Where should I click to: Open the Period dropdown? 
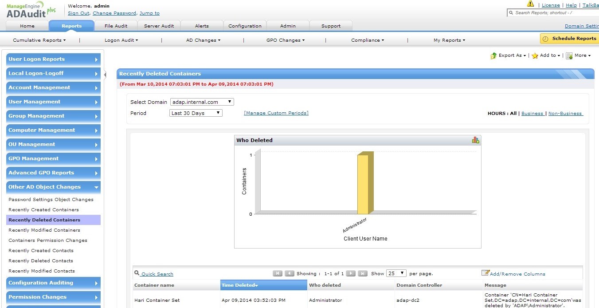[196, 113]
